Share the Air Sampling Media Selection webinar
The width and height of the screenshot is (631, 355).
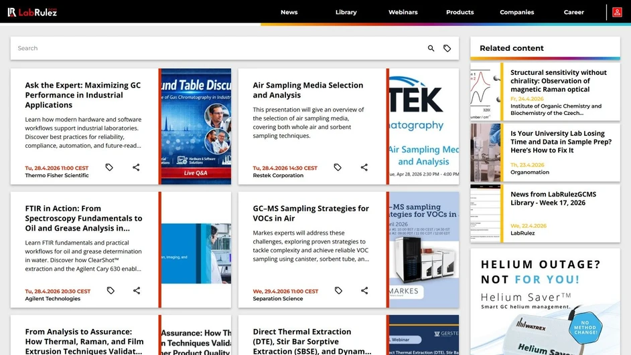tap(364, 167)
